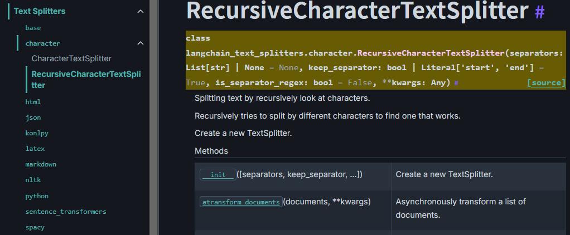
Task: Click the Methods table heading
Action: pyautogui.click(x=211, y=151)
